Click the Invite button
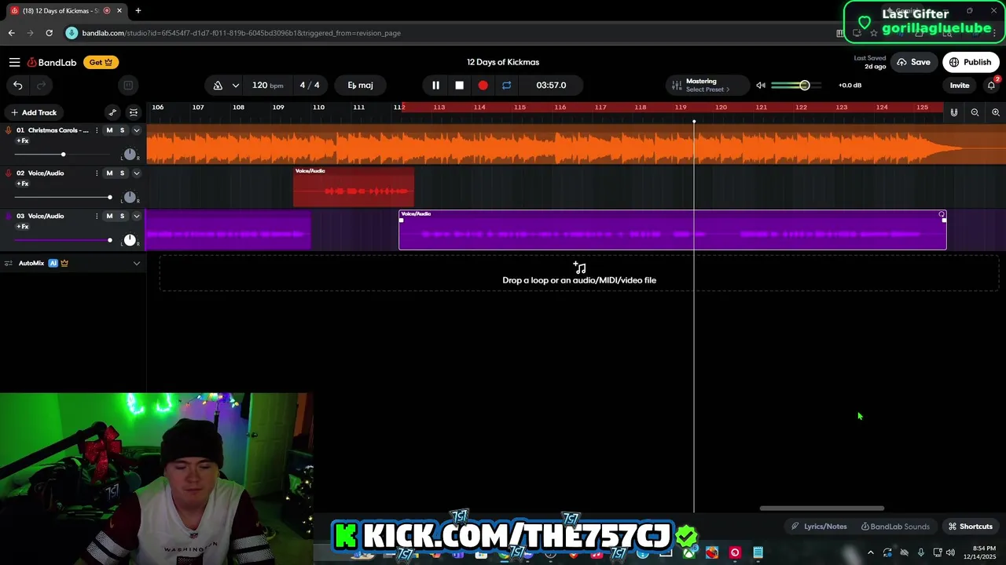 point(959,85)
